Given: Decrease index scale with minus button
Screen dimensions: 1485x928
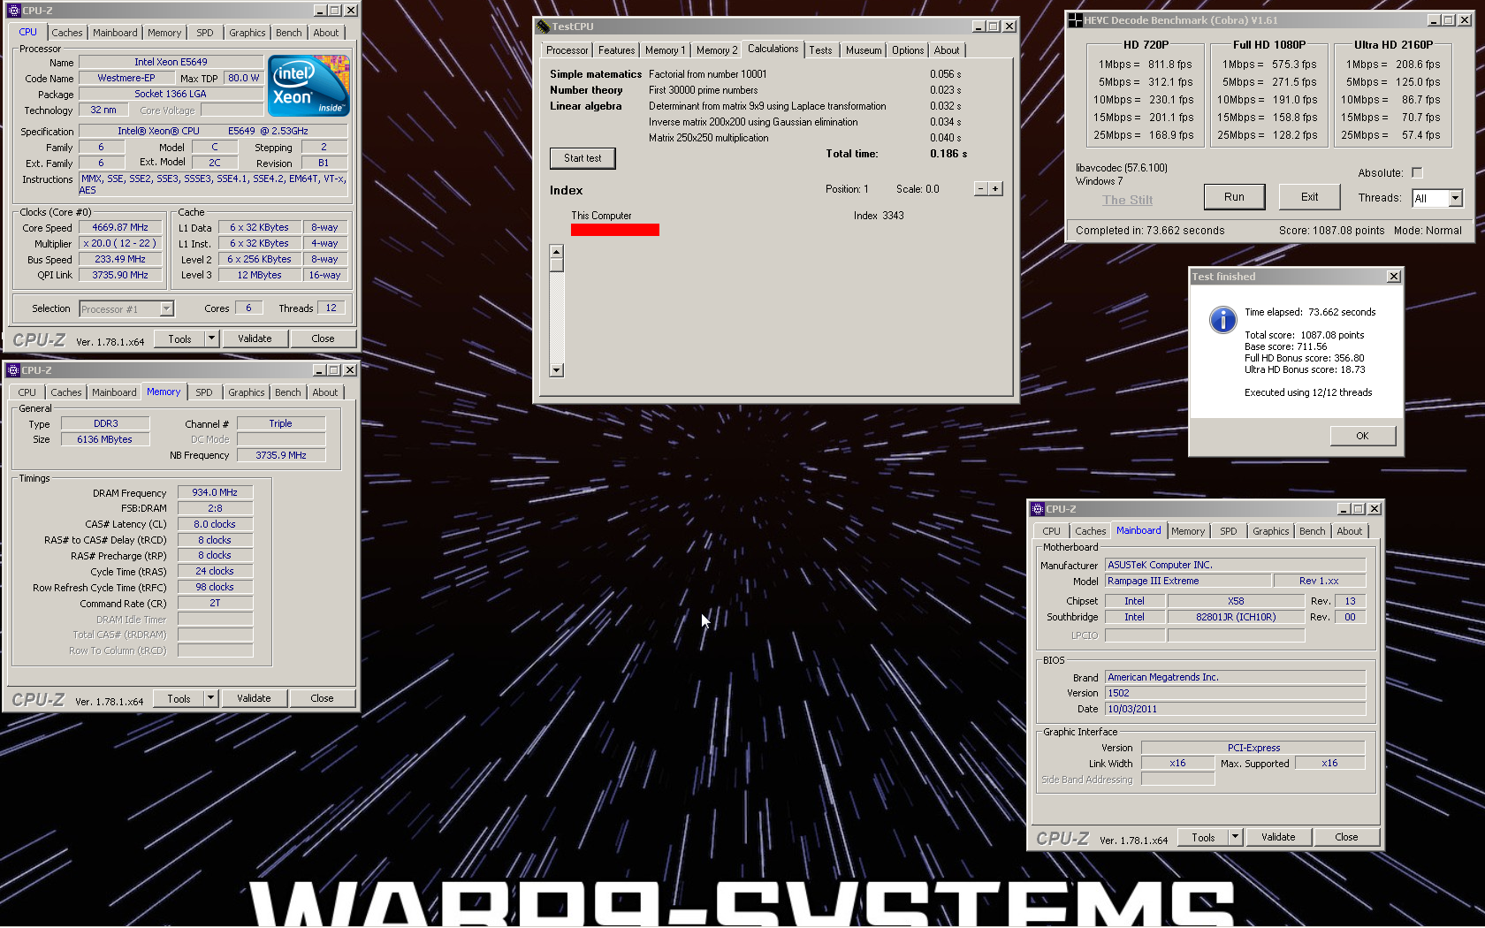Looking at the screenshot, I should (981, 189).
